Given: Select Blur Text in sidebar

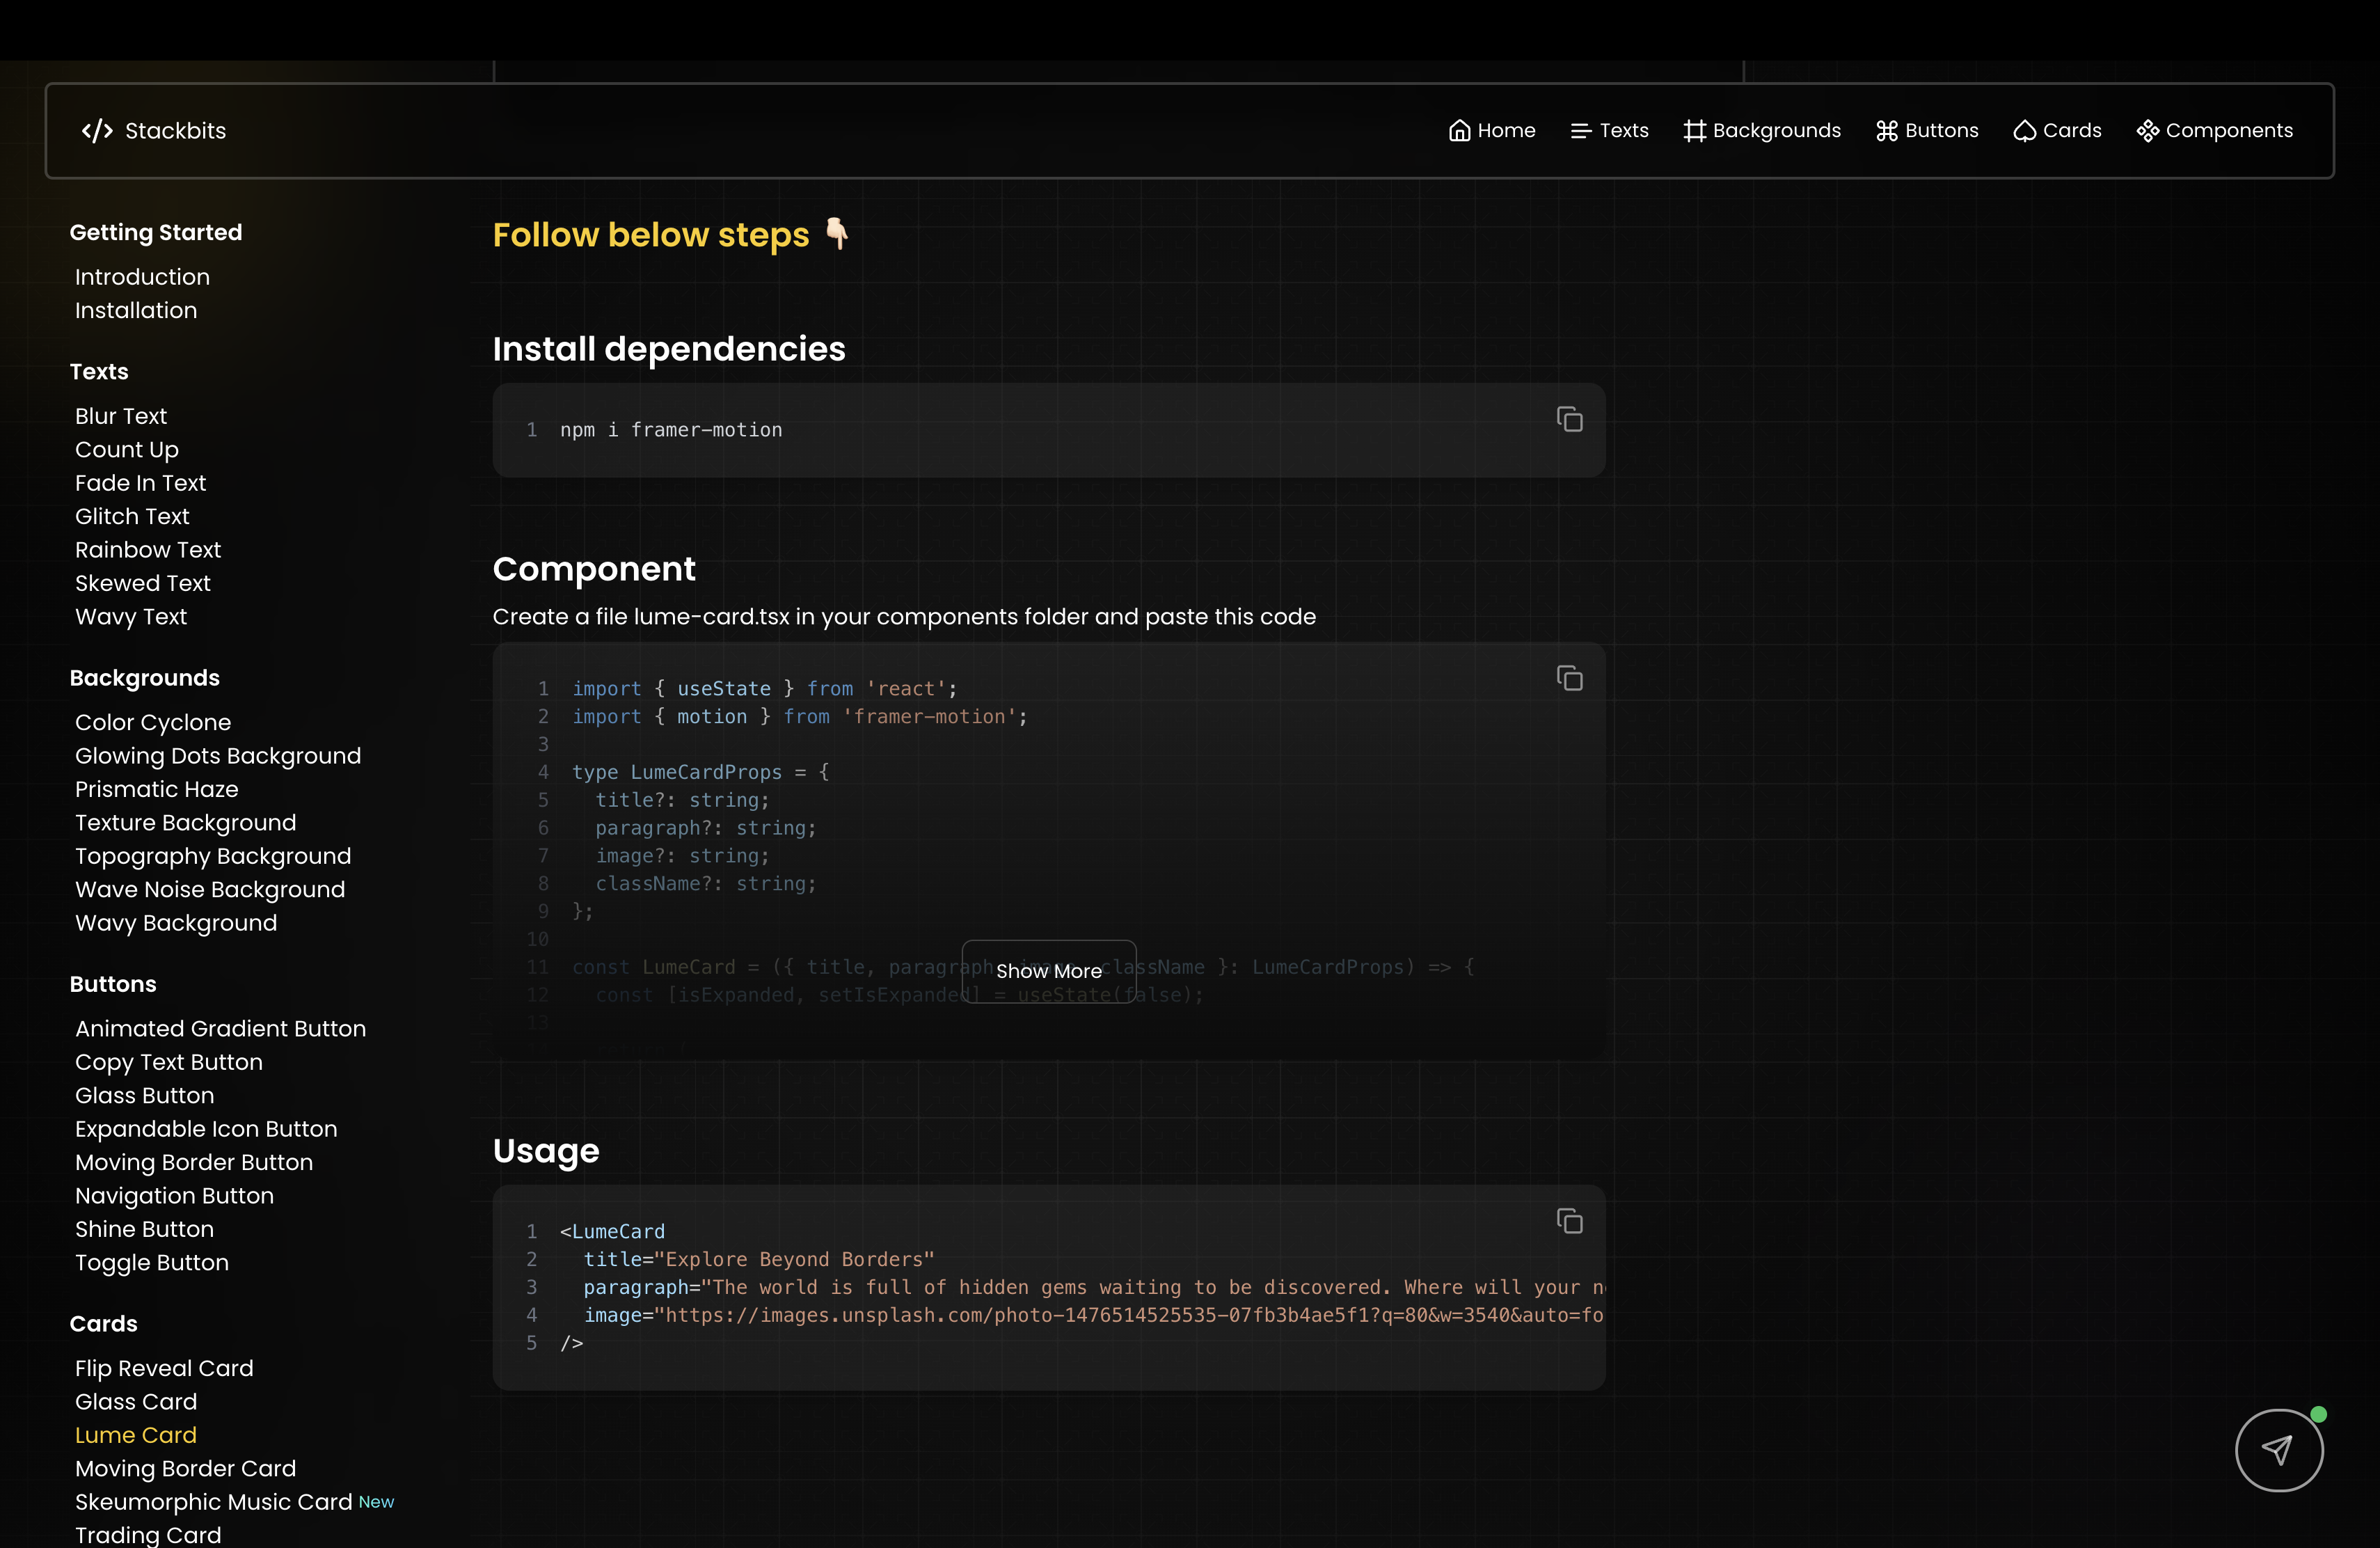Looking at the screenshot, I should coord(121,416).
